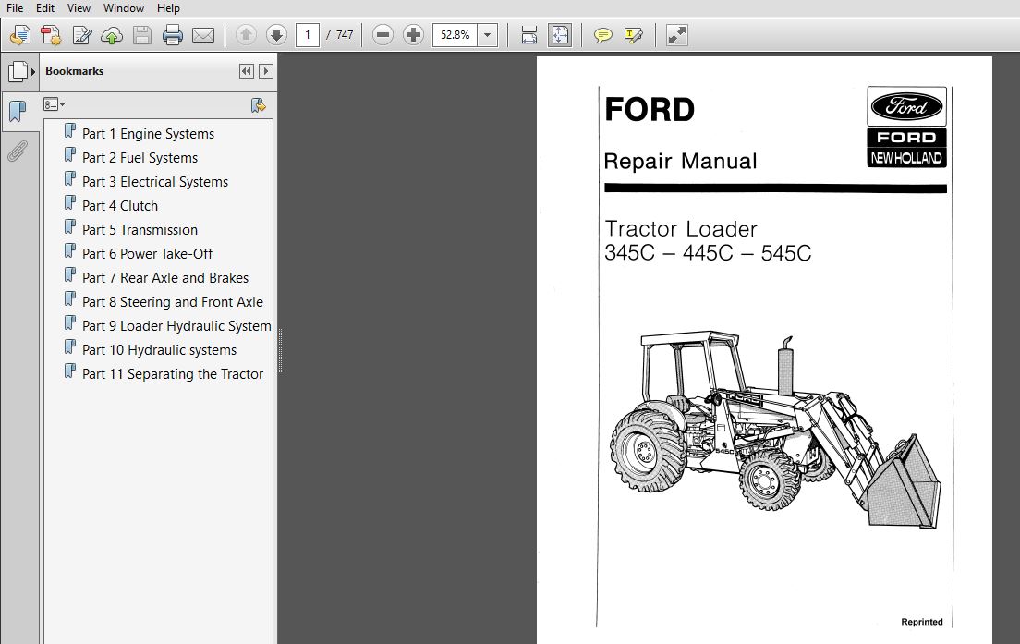The width and height of the screenshot is (1020, 644).
Task: Print the document with printer icon
Action: 173,35
